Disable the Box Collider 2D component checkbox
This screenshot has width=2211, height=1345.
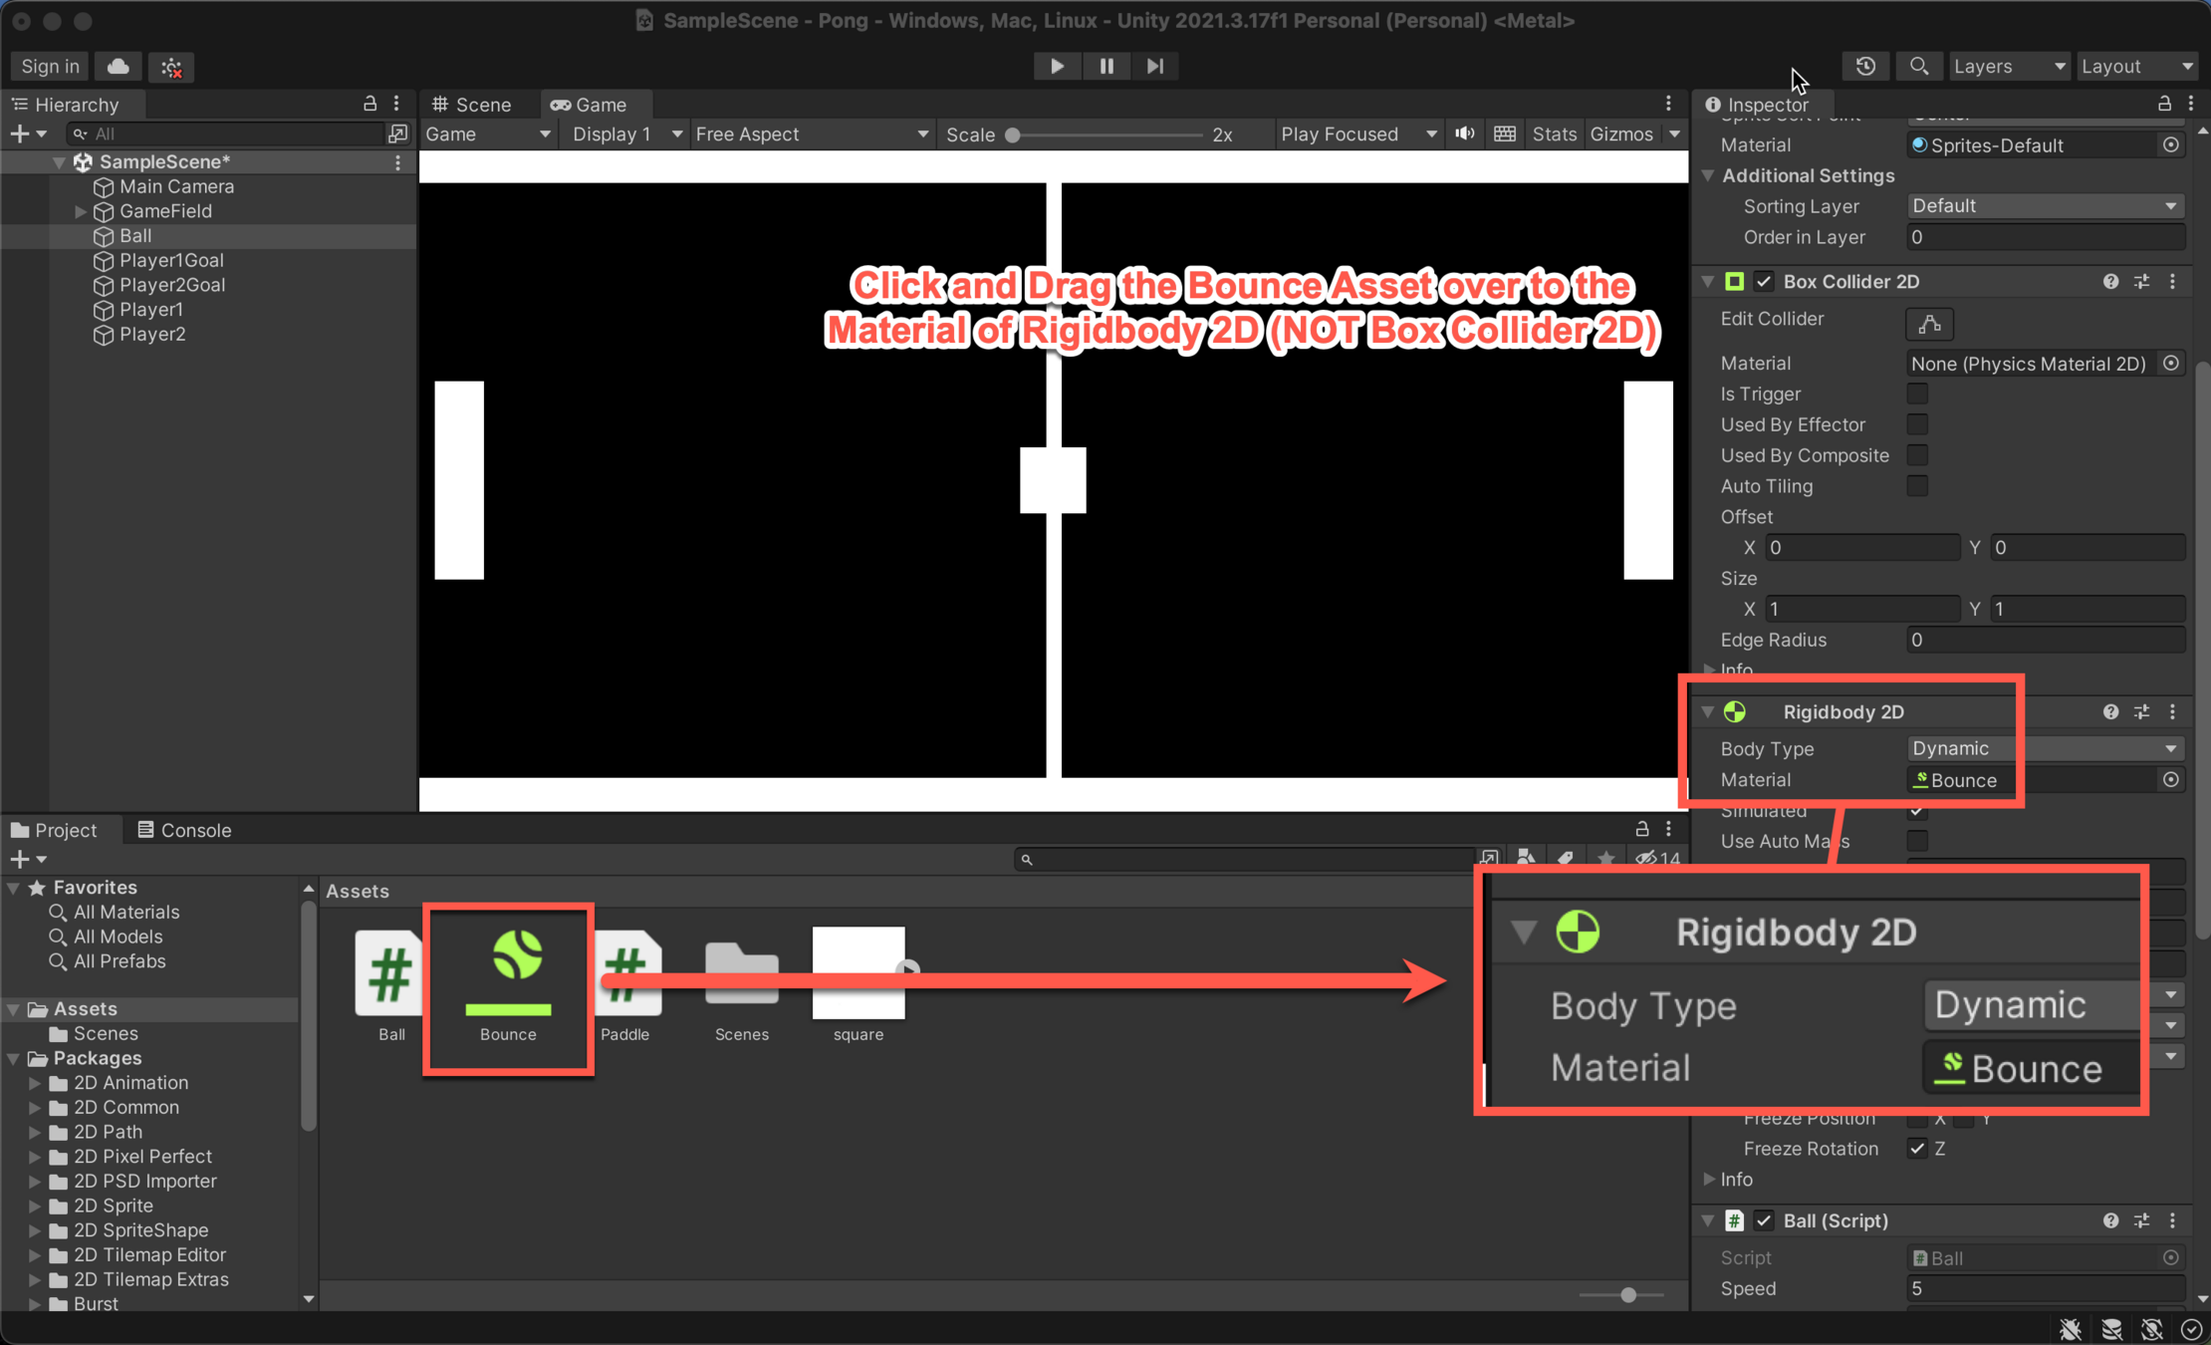pyautogui.click(x=1764, y=281)
